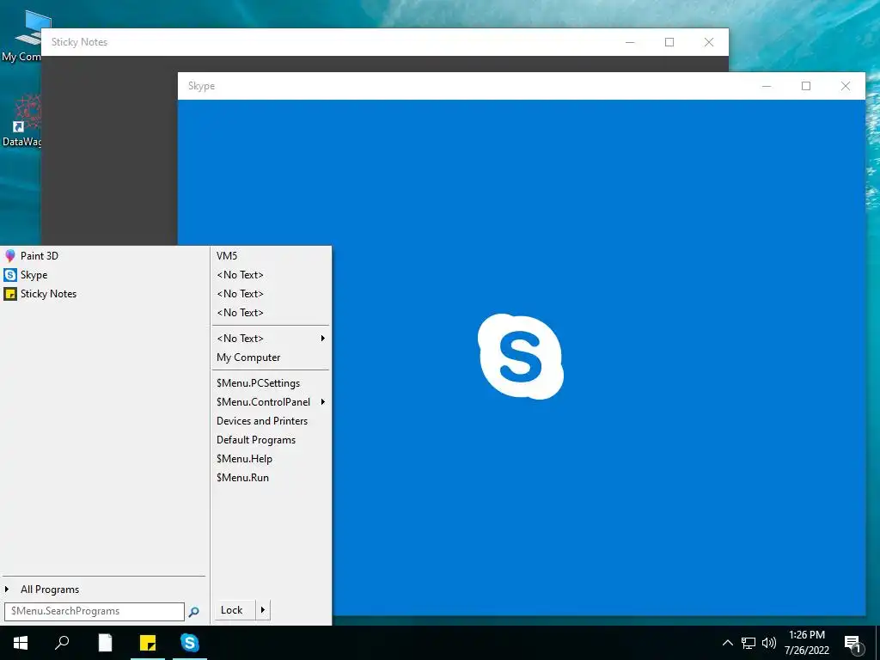Screen dimensions: 880x660
Task: Open the blank document taskbar icon
Action: 105,643
